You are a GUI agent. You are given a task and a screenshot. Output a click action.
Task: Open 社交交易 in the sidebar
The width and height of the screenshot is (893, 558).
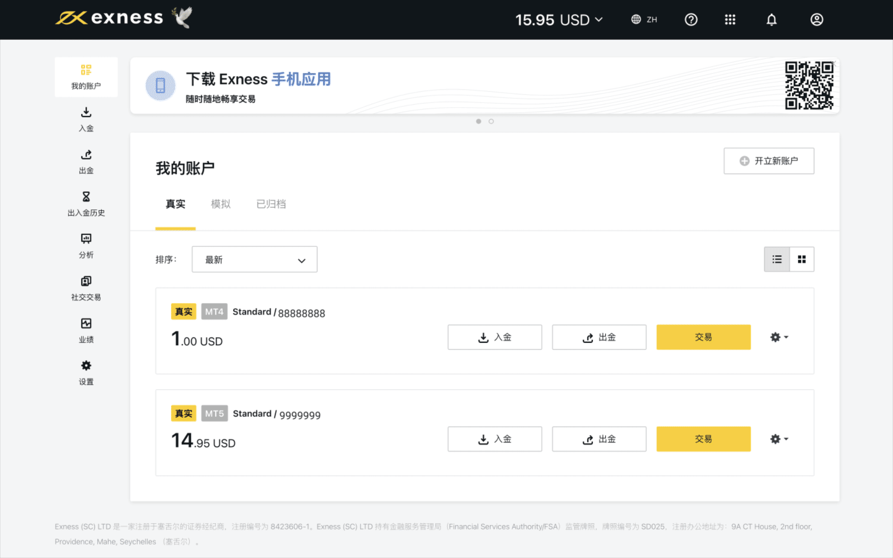click(86, 288)
